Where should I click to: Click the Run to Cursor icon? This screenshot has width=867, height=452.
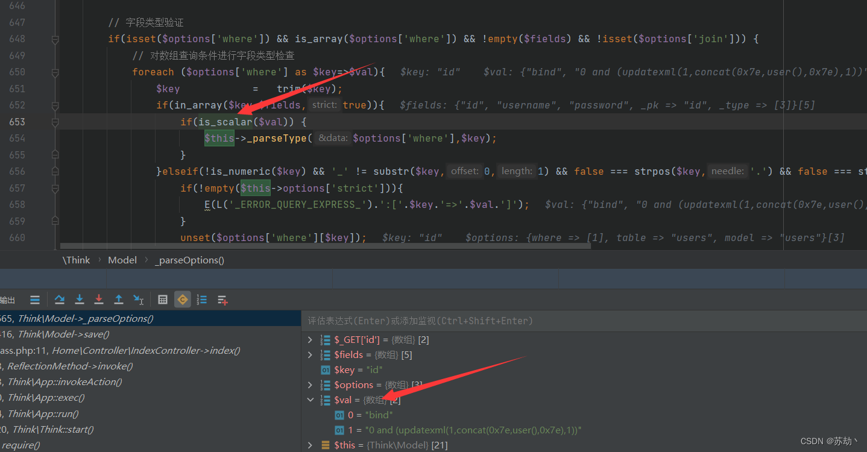click(139, 299)
